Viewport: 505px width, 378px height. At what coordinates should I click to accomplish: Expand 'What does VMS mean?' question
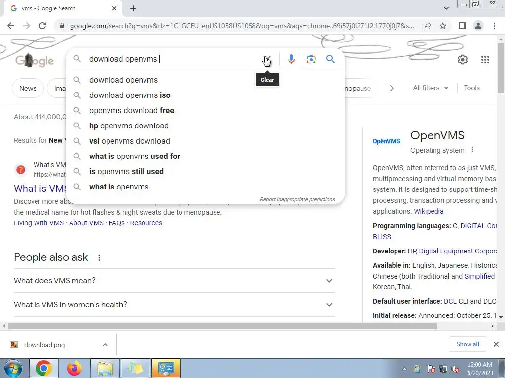[x=175, y=280]
